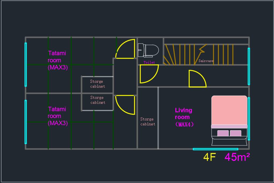
Task: Select the toilet fixture symbol
Action: coord(148,50)
